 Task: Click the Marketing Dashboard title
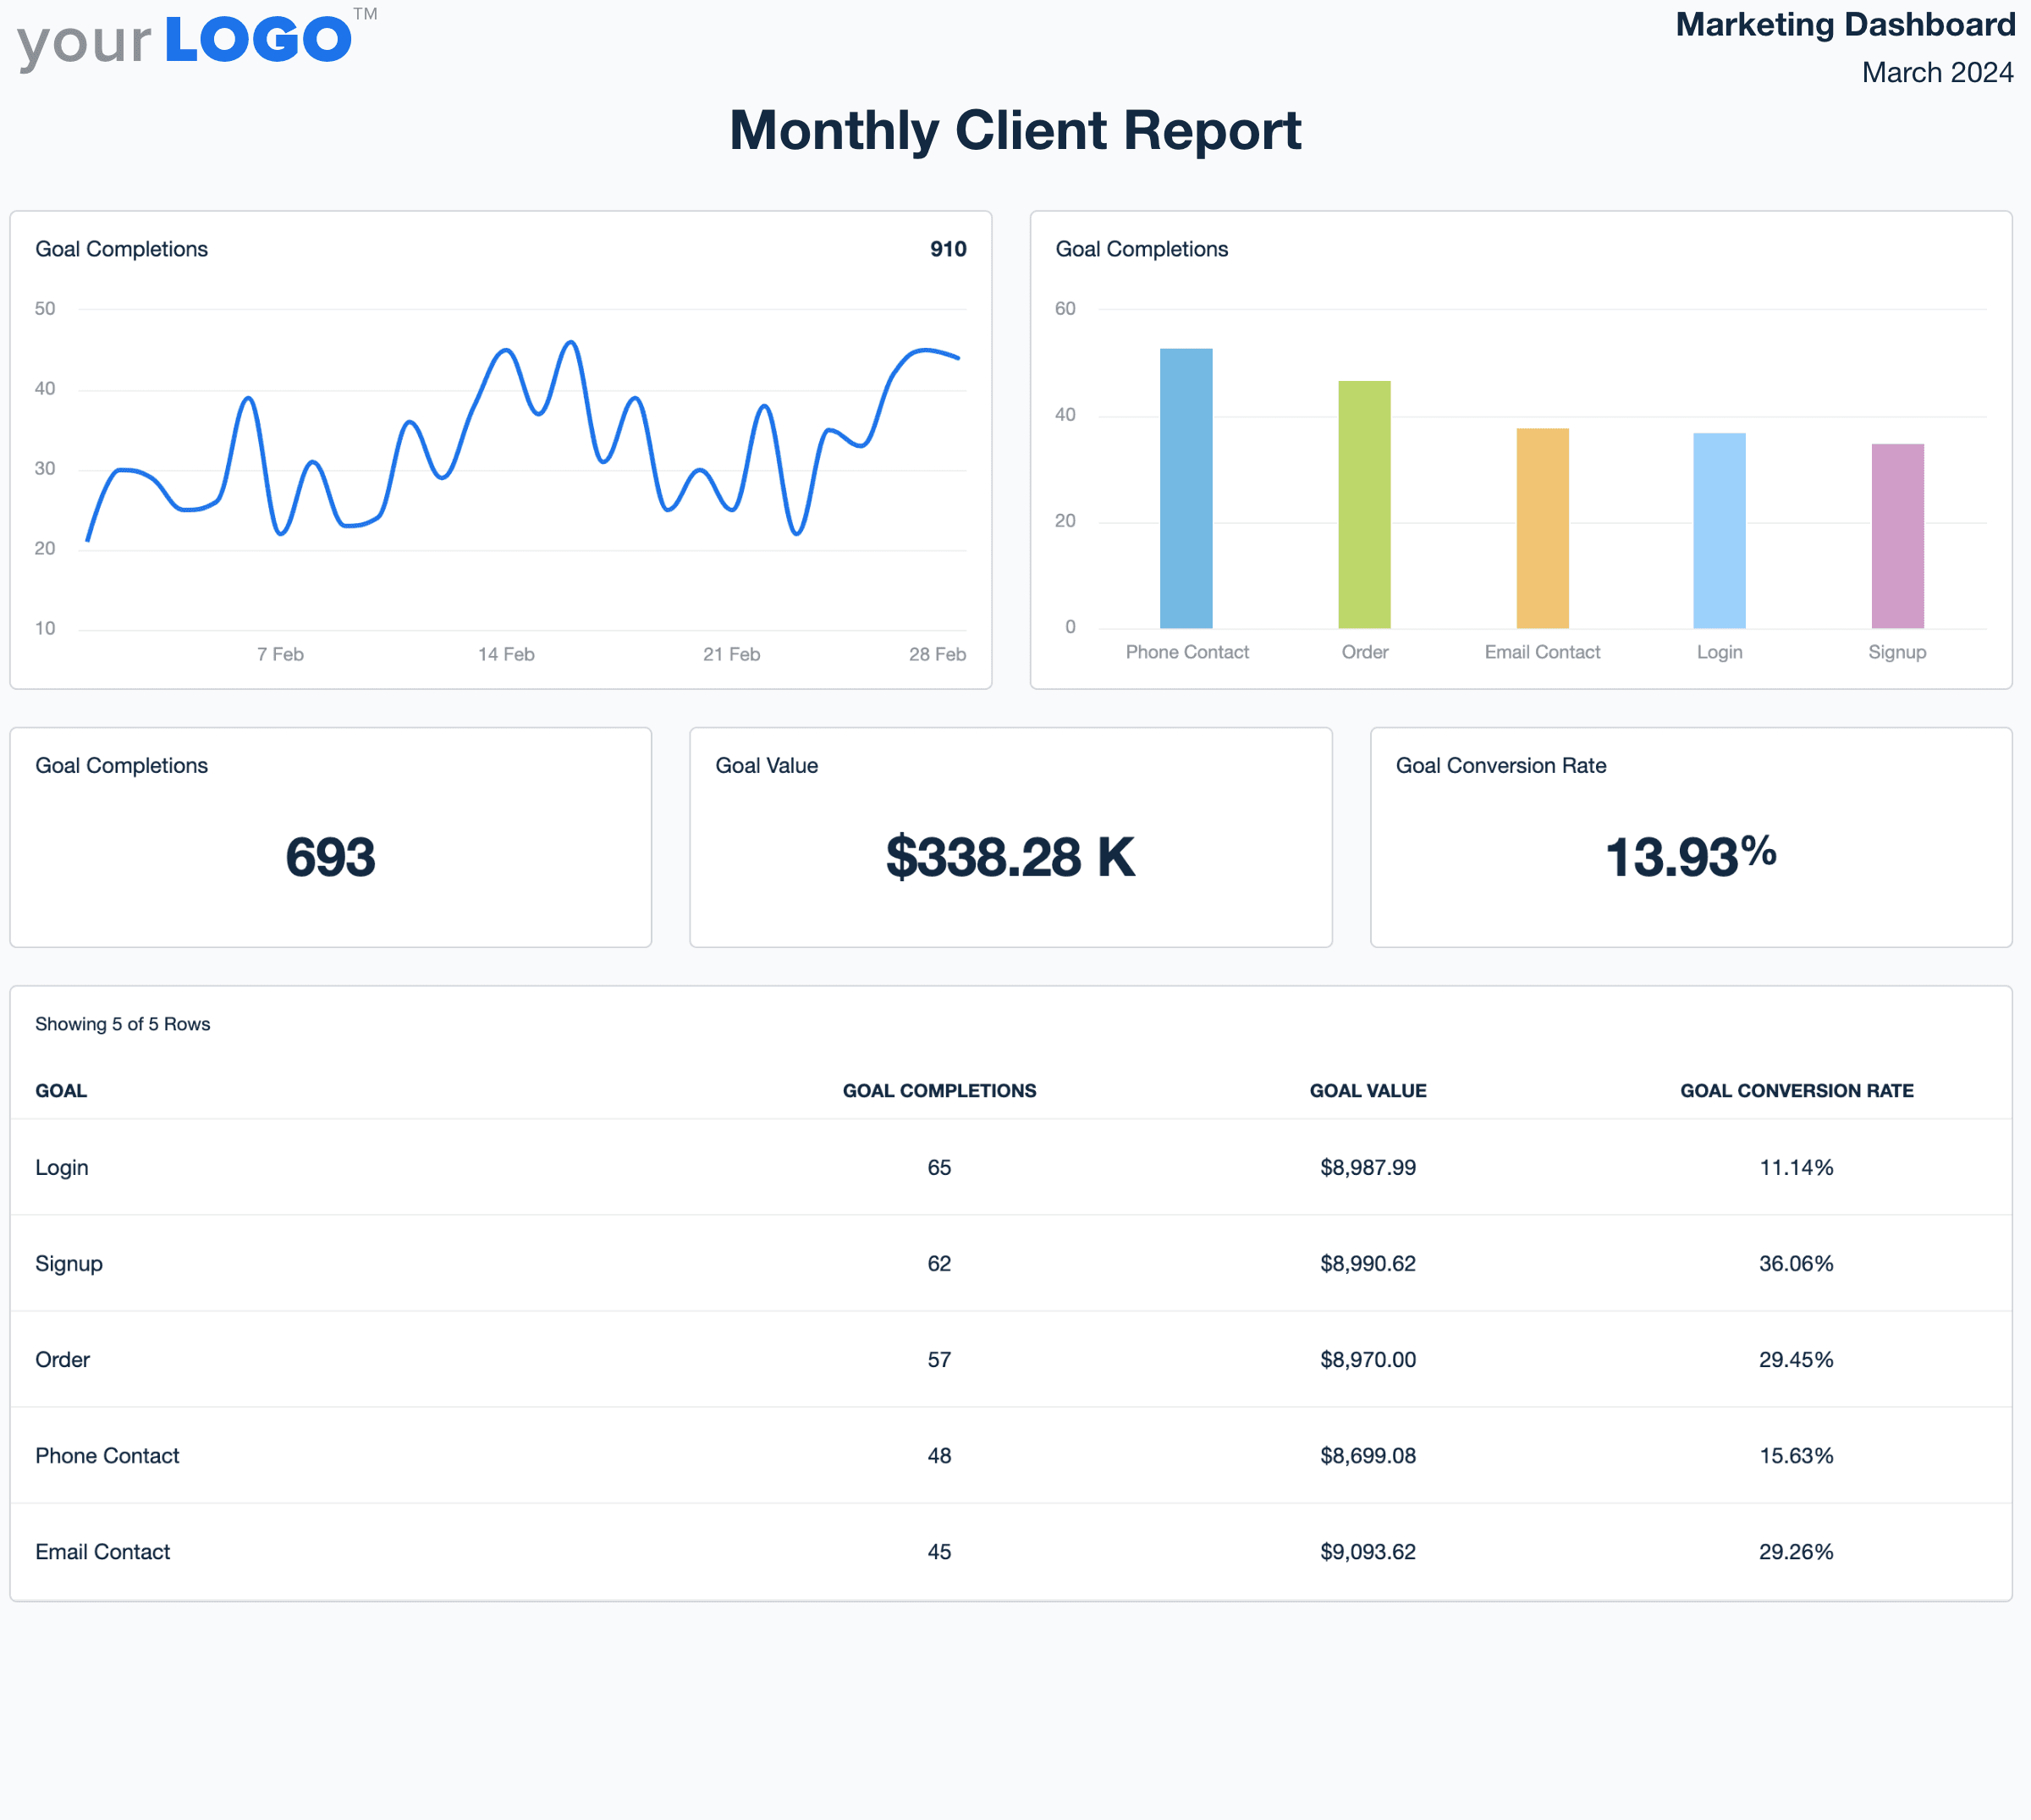(1844, 24)
